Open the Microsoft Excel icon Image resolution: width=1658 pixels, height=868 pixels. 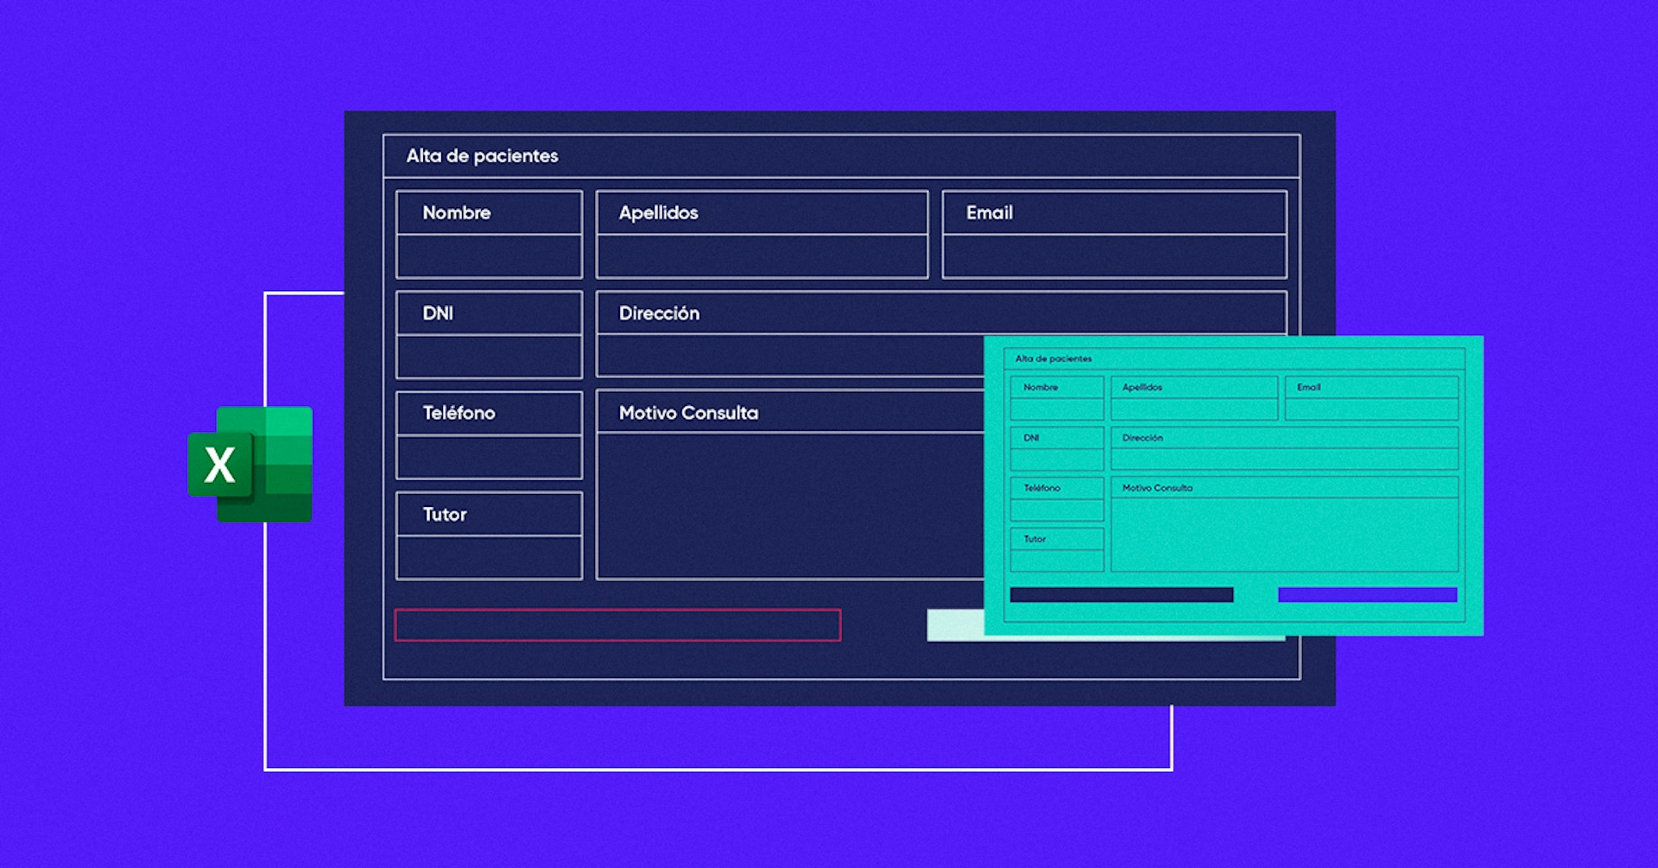[250, 464]
